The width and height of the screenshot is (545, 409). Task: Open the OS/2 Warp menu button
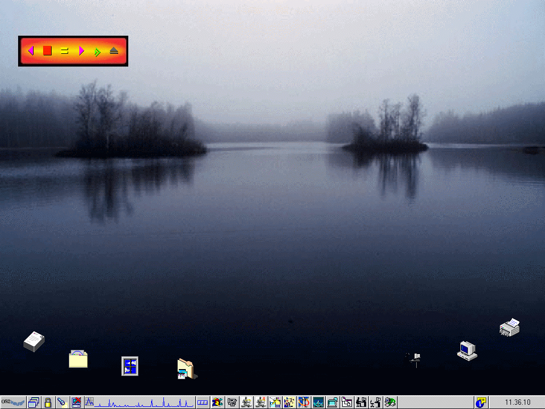[x=13, y=403]
